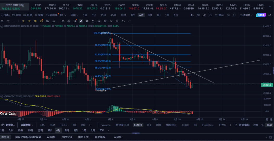Click the trash can delete drawings icon
The height and width of the screenshot is (141, 274).
(x=117, y=21)
